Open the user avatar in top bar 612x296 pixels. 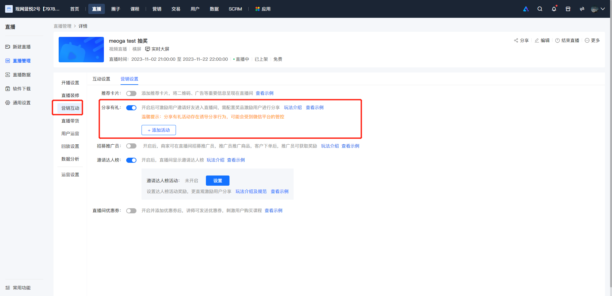tap(594, 9)
